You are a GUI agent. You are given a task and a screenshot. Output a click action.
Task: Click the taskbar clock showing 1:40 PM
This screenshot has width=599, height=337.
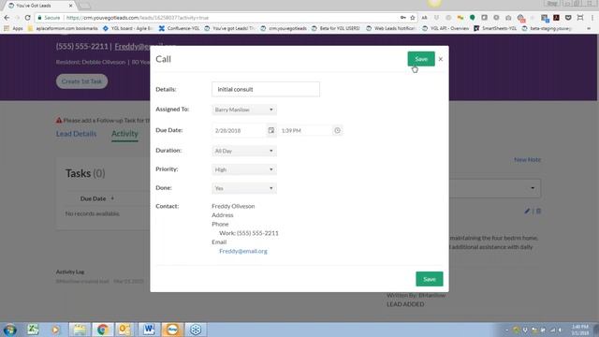[580, 330]
